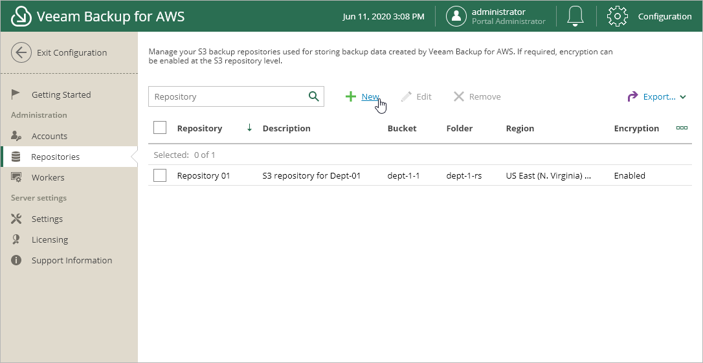Select the 'Repository 01' name cell
The height and width of the screenshot is (363, 703).
203,175
